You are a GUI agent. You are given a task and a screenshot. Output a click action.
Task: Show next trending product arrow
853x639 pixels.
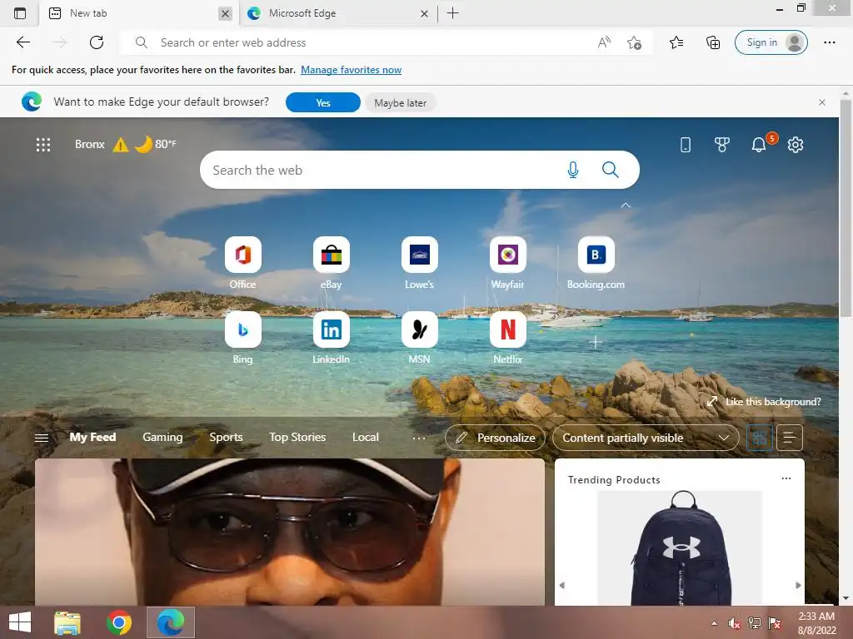tap(798, 585)
